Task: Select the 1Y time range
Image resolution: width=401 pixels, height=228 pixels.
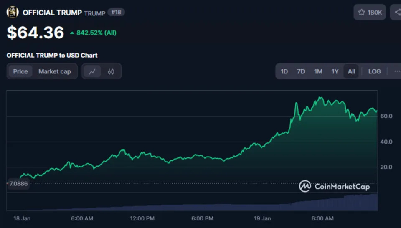Action: (x=335, y=71)
